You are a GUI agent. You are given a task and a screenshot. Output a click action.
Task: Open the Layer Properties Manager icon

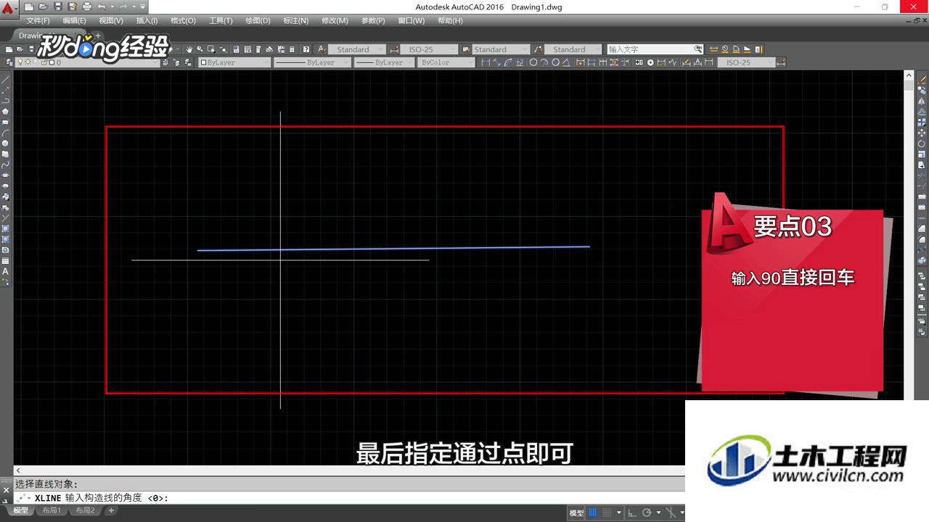point(9,62)
